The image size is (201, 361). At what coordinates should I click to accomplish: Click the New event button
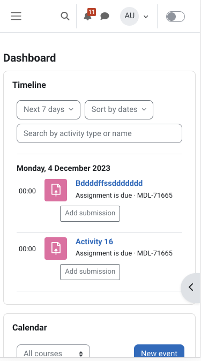159,353
